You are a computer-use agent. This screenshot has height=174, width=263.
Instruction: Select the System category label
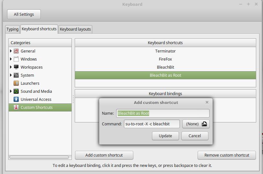coord(27,75)
